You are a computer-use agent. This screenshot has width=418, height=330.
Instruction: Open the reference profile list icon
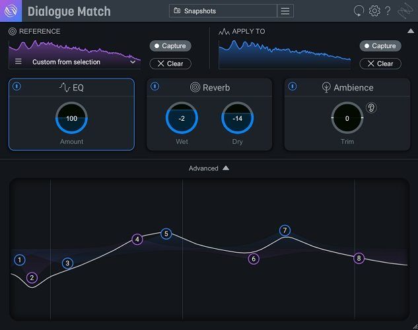[18, 62]
